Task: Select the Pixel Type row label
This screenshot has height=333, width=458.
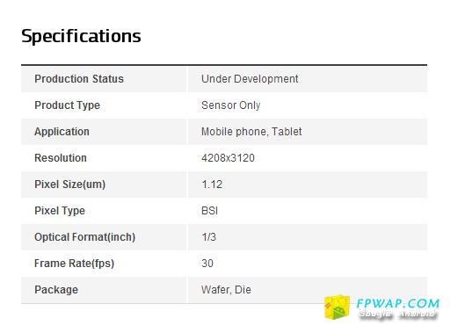Action: point(60,211)
